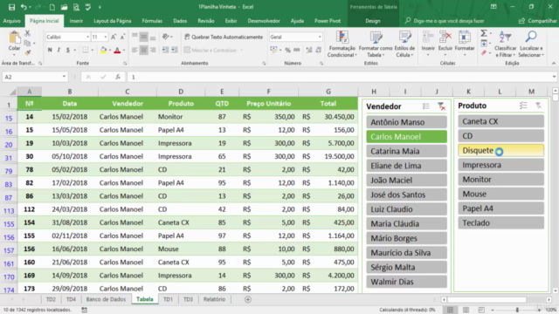Screen dimensions: 559x314
Task: Click the Open folder quick access icon
Action: pyautogui.click(x=64, y=7)
